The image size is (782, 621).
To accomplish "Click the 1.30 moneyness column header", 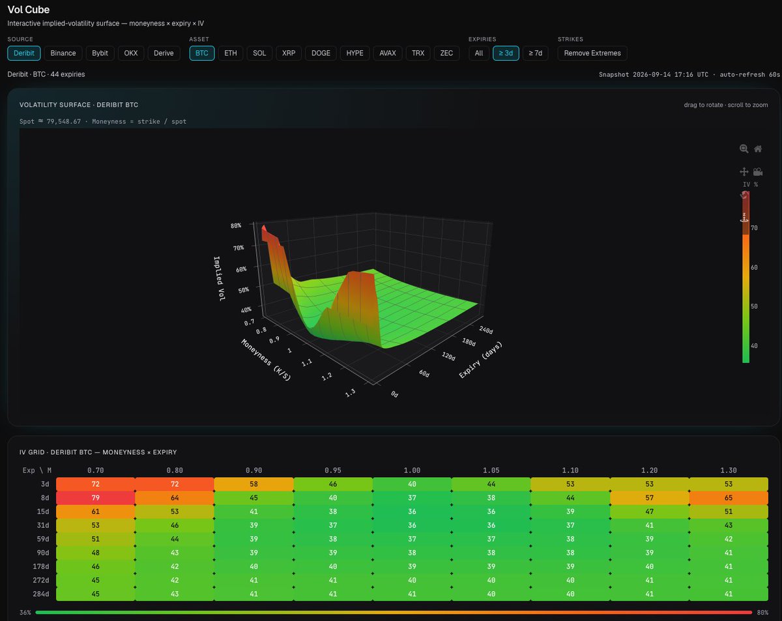I will coord(729,469).
